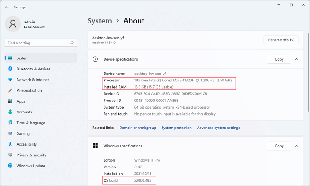Select the Accessibility icon

pyautogui.click(x=10, y=144)
